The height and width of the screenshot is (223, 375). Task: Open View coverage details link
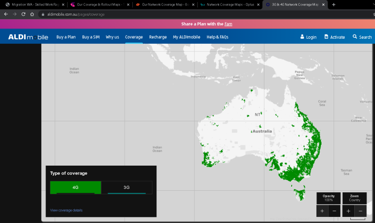point(66,210)
